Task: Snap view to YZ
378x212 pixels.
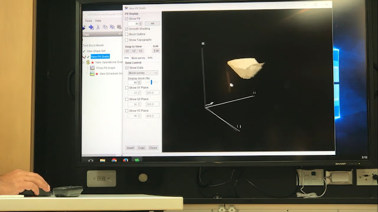Action: (x=141, y=51)
